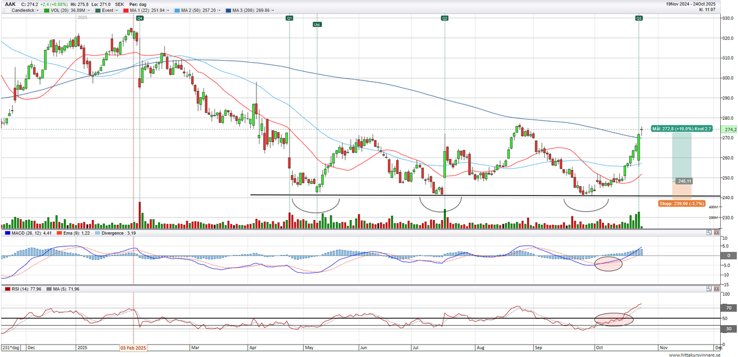This screenshot has height=357, width=738.
Task: Click the Q3 earnings event marker
Action: (x=639, y=19)
